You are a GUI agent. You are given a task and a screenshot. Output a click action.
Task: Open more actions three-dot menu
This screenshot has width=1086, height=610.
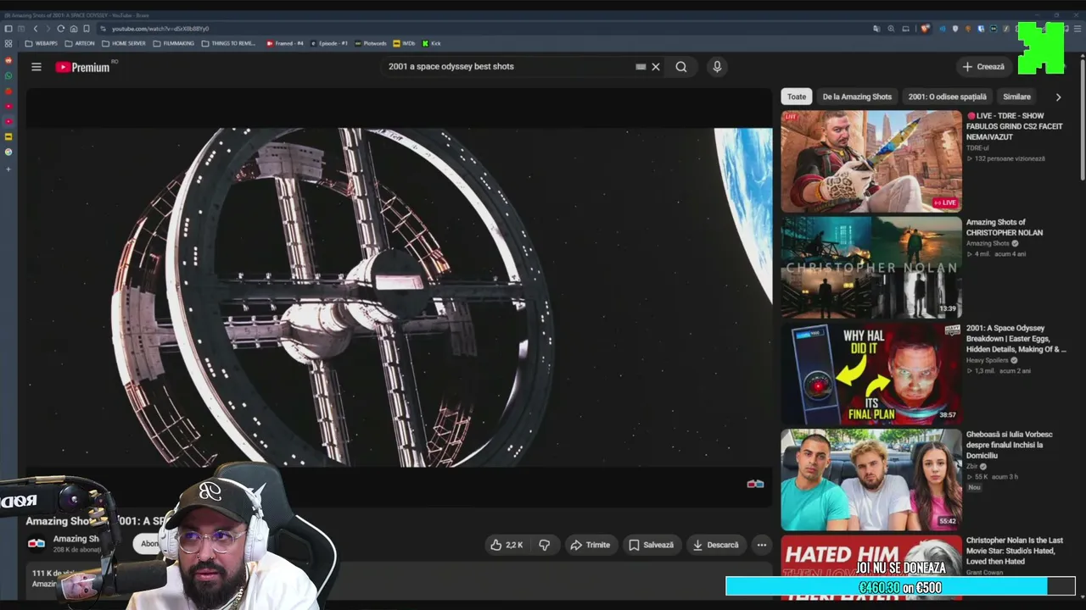tap(762, 545)
